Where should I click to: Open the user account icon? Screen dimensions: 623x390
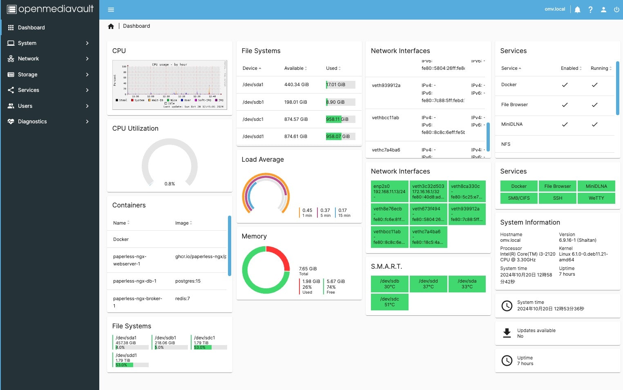pos(603,9)
